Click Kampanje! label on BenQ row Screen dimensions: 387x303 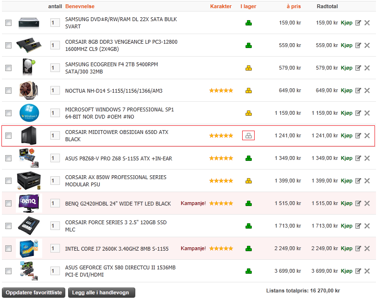(x=193, y=204)
